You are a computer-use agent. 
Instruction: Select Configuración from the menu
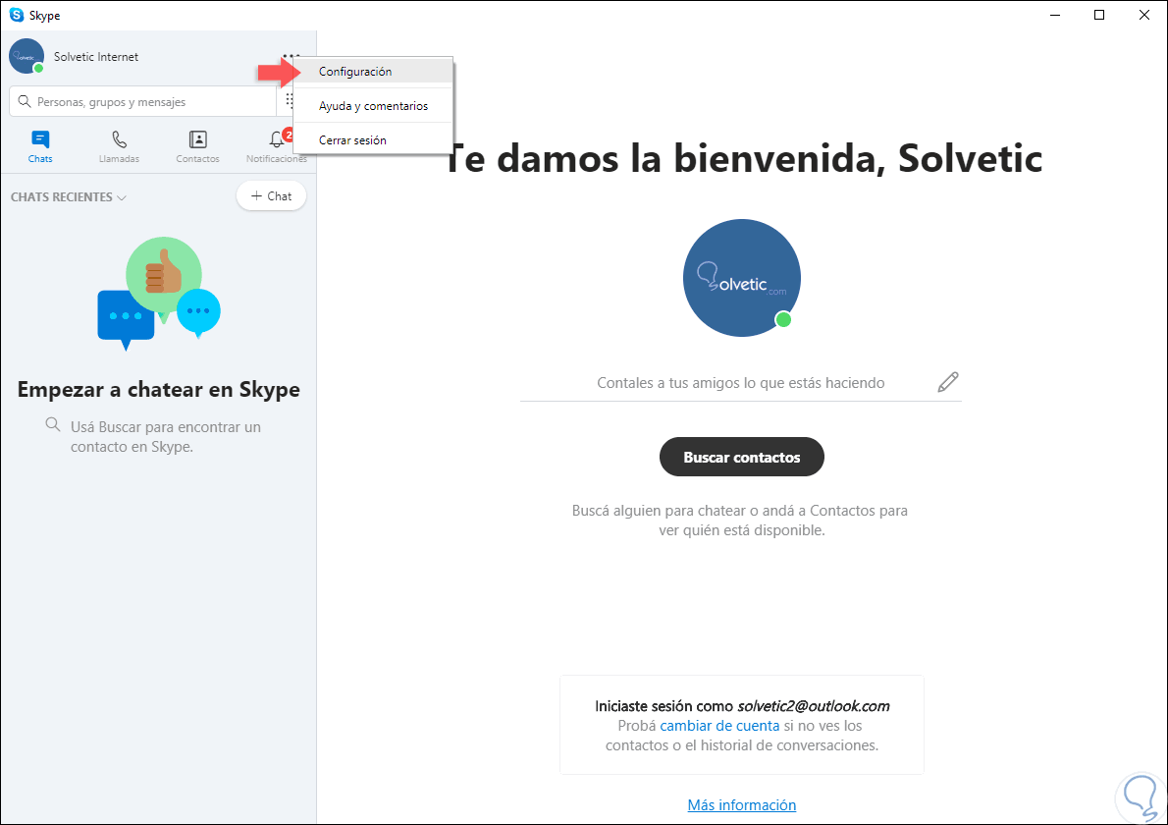[373, 72]
